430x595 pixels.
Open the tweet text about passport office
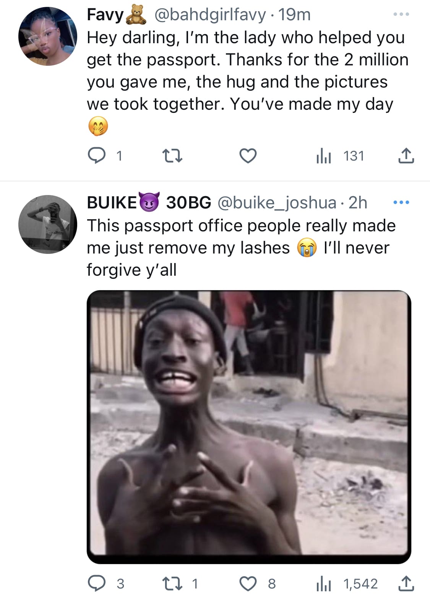241,247
